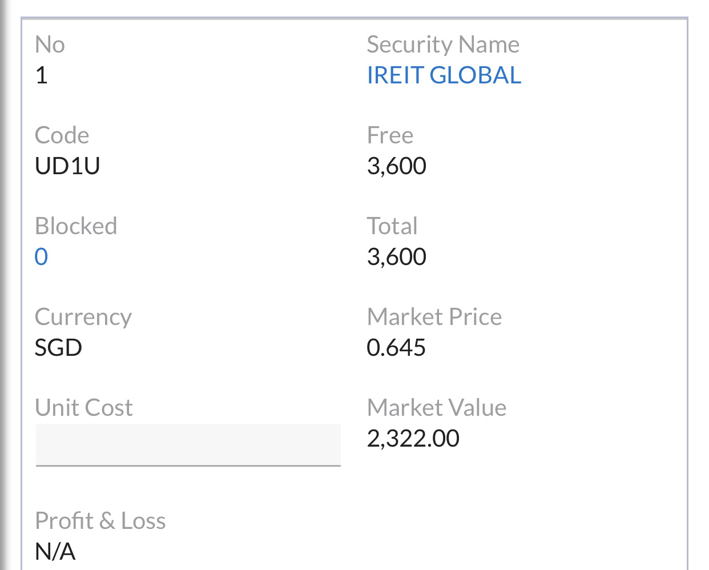Click the Free quantity value under Free
The image size is (709, 570).
pos(396,166)
